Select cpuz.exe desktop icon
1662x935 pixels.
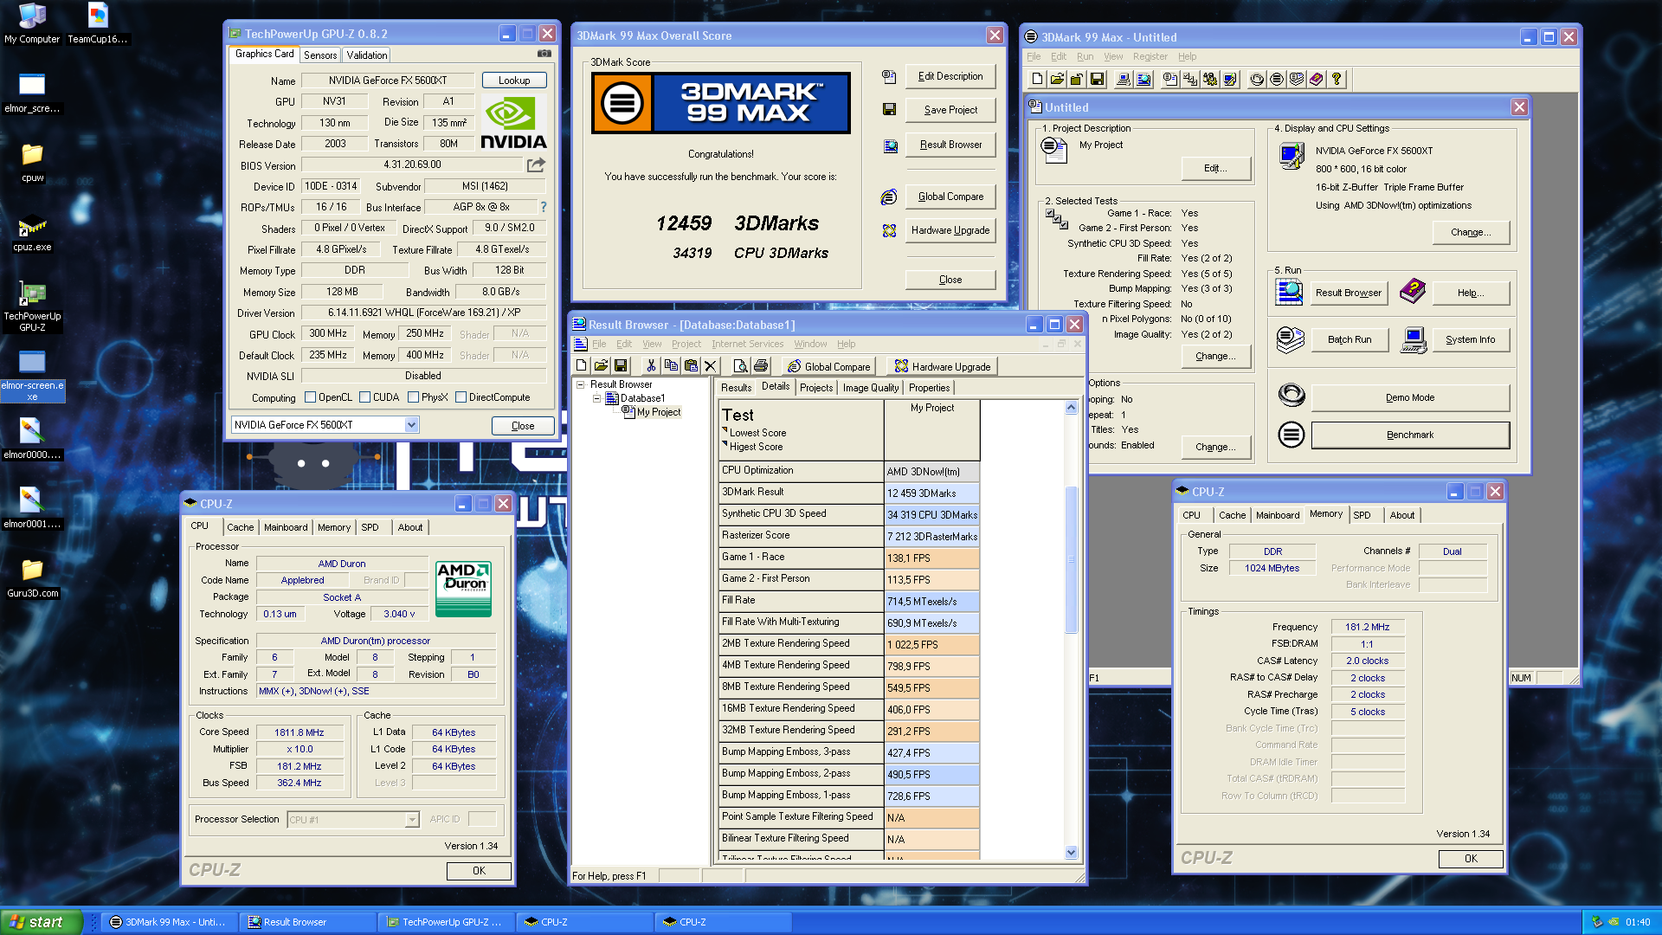(32, 234)
